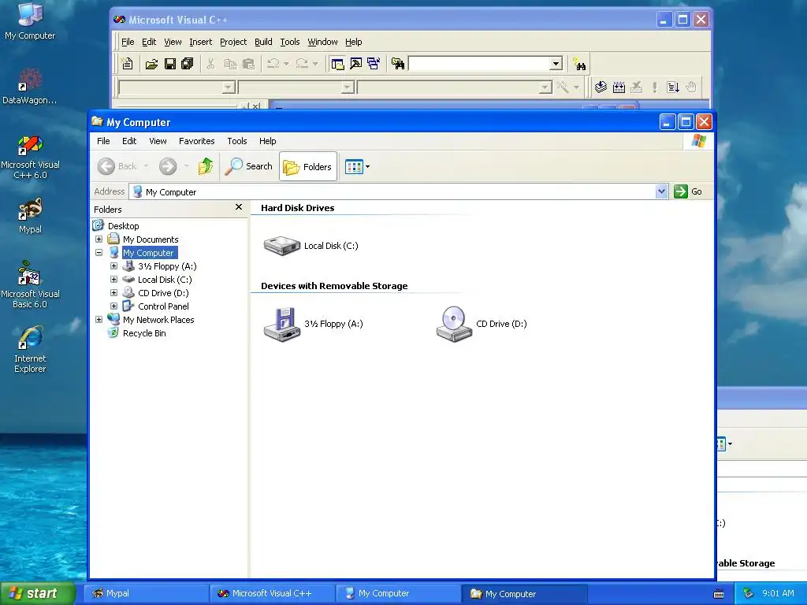Screen dimensions: 807x605
Task: Expand Control Panel tree node
Action: (x=113, y=306)
